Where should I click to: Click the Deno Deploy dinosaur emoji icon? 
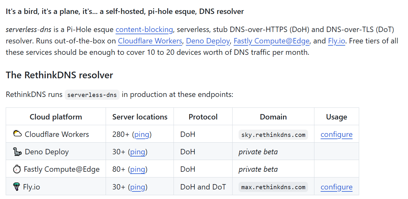pos(17,152)
